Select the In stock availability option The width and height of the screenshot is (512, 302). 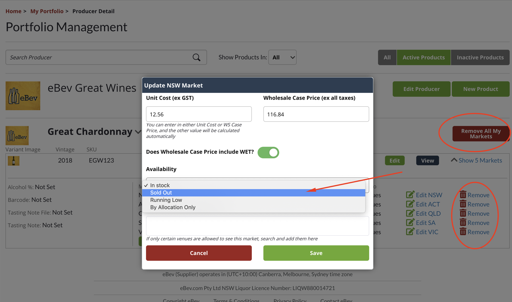pos(253,185)
